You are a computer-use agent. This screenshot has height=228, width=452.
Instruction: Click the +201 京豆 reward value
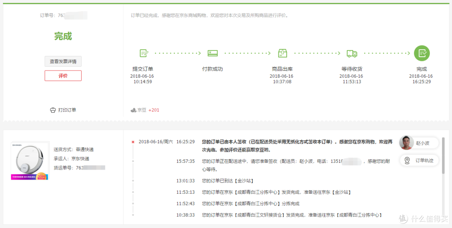[154, 110]
